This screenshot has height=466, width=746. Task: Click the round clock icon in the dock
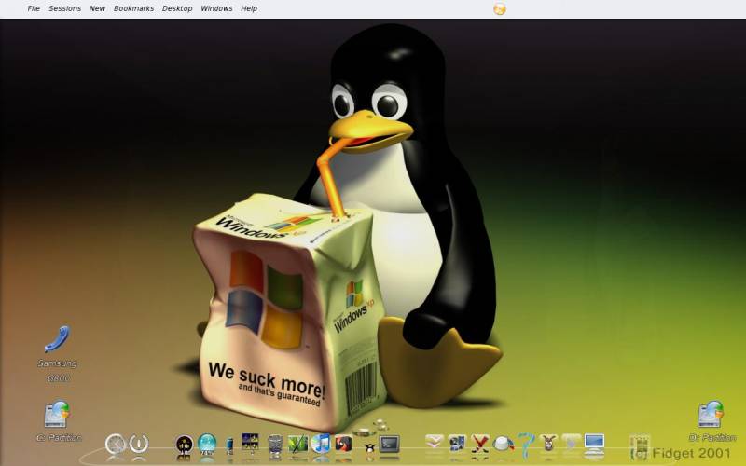115,444
